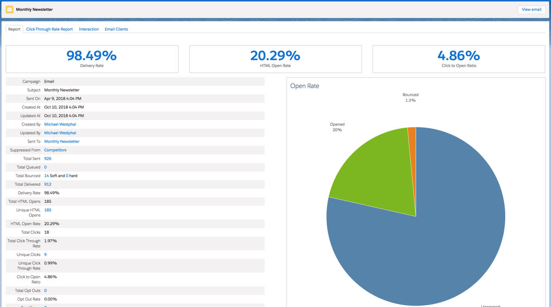Click the yellow email envelope icon
This screenshot has width=551, height=307.
[x=9, y=9]
